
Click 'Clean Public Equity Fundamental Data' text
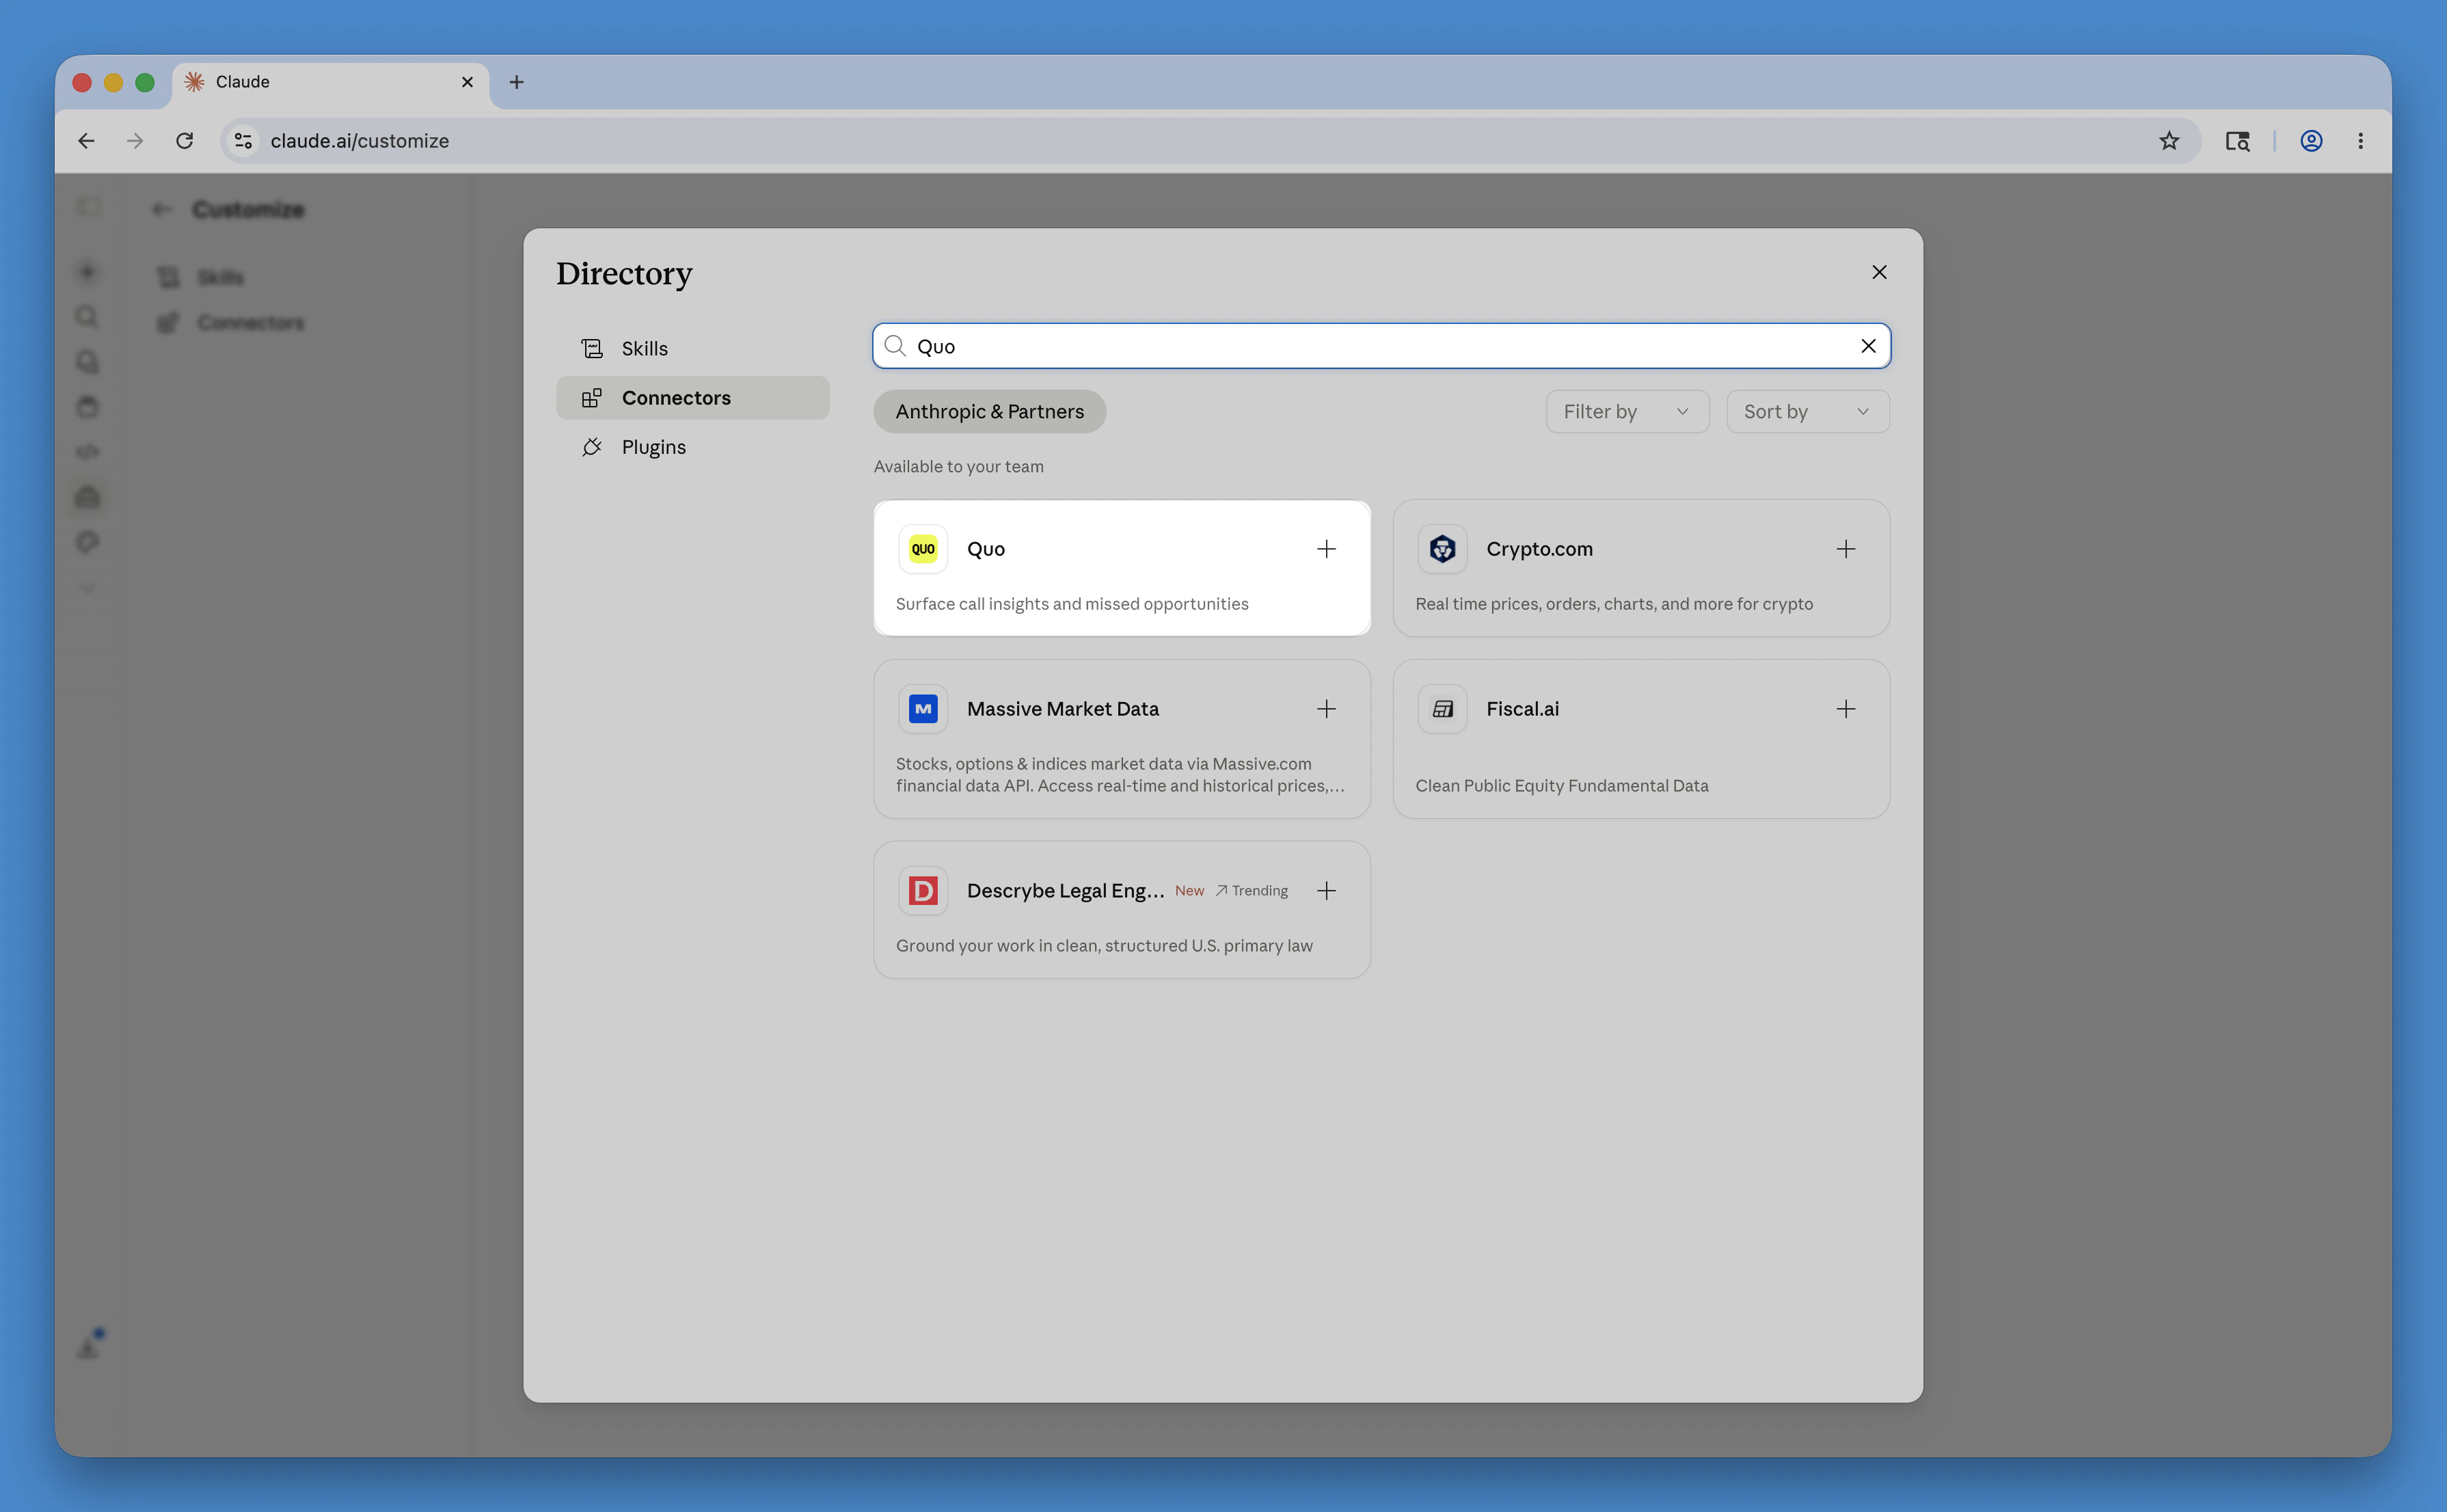pyautogui.click(x=1561, y=786)
